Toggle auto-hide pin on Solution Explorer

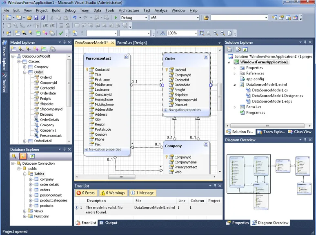tap(305, 42)
